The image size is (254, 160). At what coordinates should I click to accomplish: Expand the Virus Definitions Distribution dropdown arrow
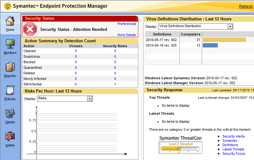pyautogui.click(x=230, y=26)
